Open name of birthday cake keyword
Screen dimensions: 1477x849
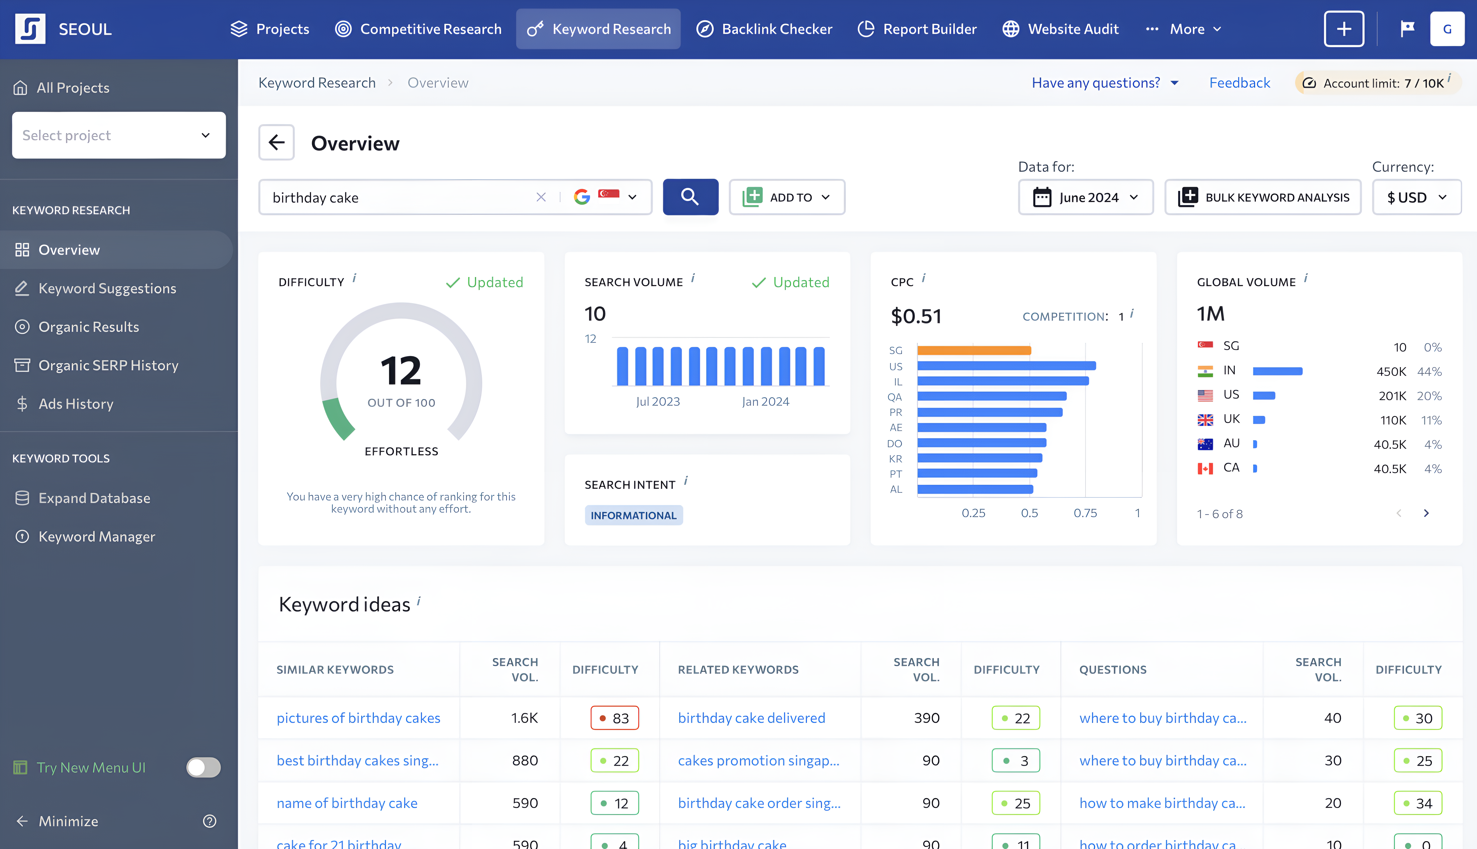(347, 803)
